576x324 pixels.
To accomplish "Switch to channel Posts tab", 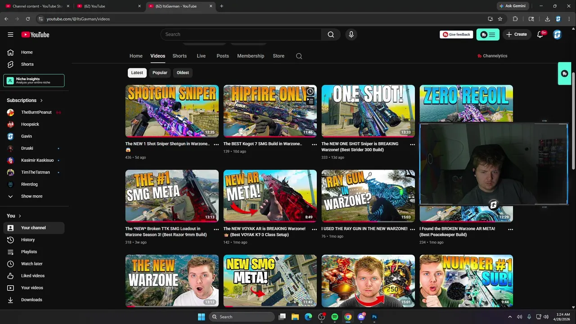I will tap(223, 56).
